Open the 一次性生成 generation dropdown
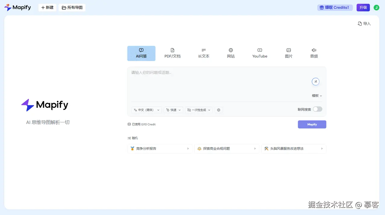385x215 pixels. (x=199, y=110)
